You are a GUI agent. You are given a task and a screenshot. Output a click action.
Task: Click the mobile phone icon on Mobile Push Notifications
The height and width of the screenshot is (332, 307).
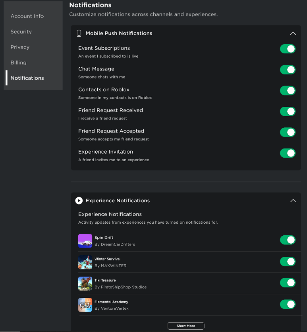(x=79, y=33)
